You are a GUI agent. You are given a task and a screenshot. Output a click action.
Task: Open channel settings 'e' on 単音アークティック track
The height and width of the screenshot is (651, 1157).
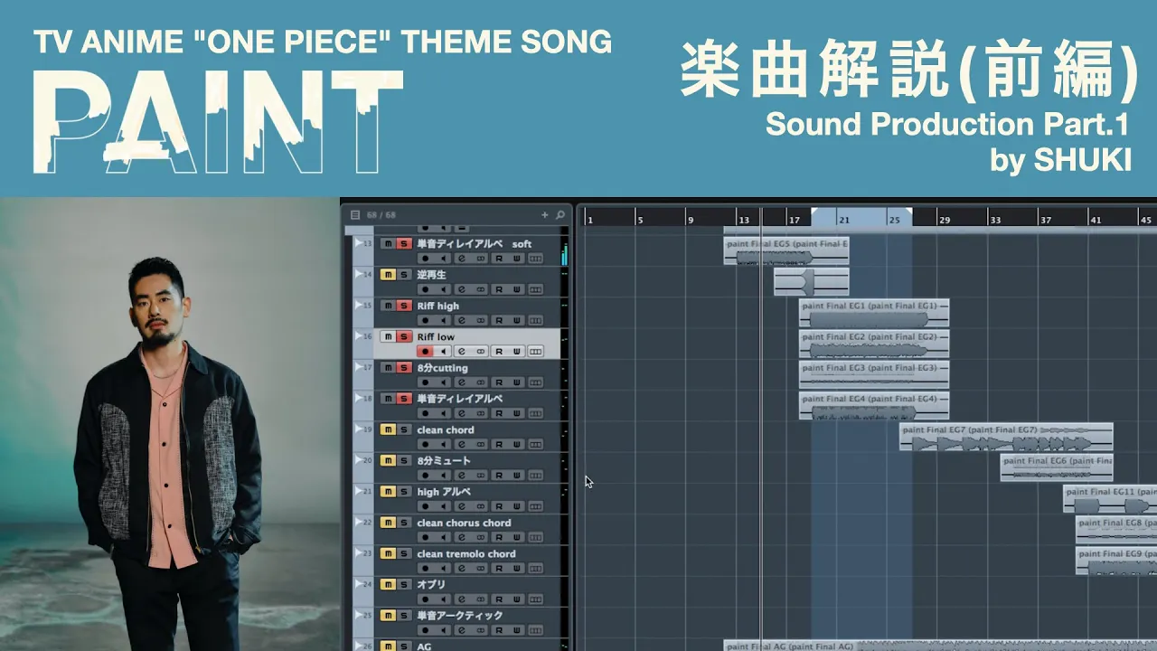(x=461, y=629)
